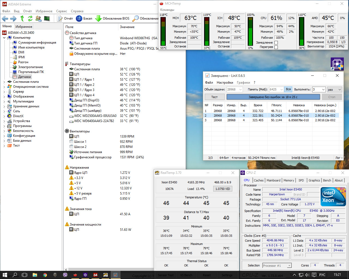
Task: Open the Сервис menu in AIDA64
Action: pyautogui.click(x=62, y=11)
